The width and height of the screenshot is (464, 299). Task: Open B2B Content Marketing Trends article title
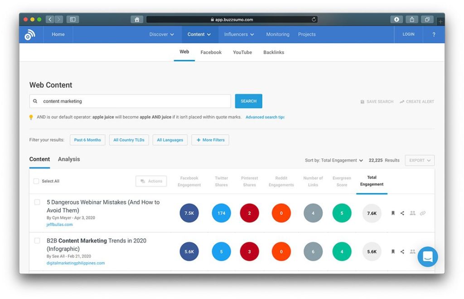click(x=96, y=245)
